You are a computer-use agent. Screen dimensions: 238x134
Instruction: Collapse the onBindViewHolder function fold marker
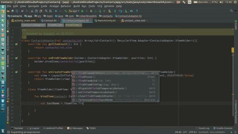pos(21,58)
